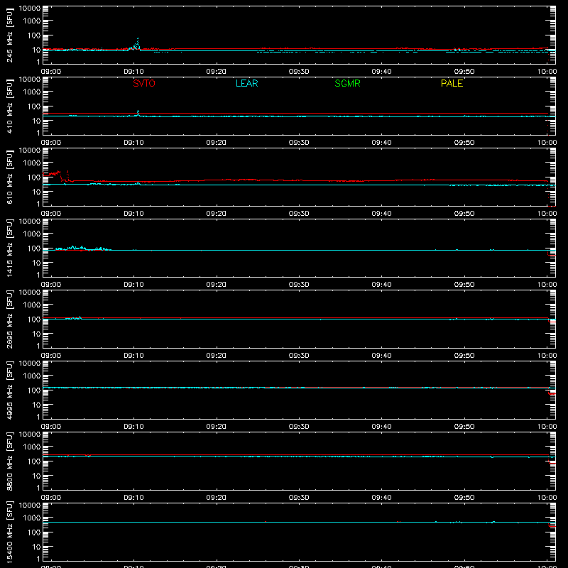Click the cyan burst spike in 245 MHz panel
This screenshot has width=568, height=568.
(137, 43)
